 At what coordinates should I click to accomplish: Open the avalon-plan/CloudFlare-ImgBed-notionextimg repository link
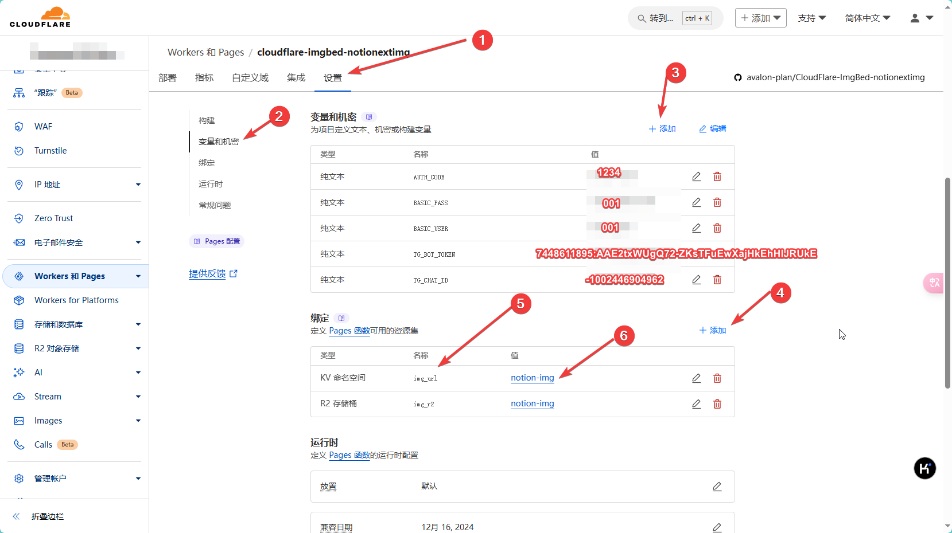pyautogui.click(x=836, y=77)
